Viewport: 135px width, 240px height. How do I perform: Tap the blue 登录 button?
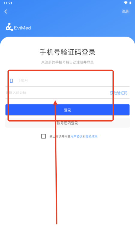click(x=67, y=110)
